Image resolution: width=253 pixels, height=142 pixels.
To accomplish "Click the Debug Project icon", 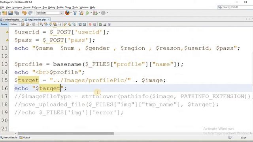I will 95,13.
